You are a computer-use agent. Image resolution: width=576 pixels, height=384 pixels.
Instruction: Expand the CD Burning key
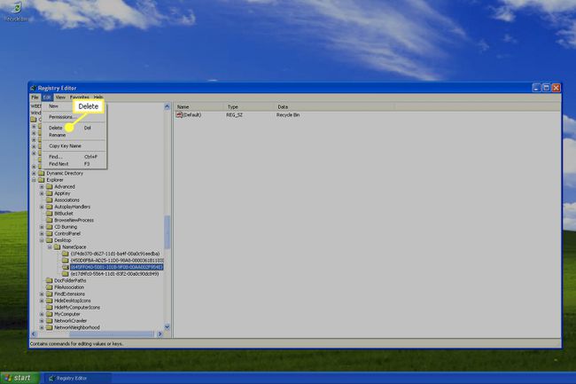(x=42, y=227)
